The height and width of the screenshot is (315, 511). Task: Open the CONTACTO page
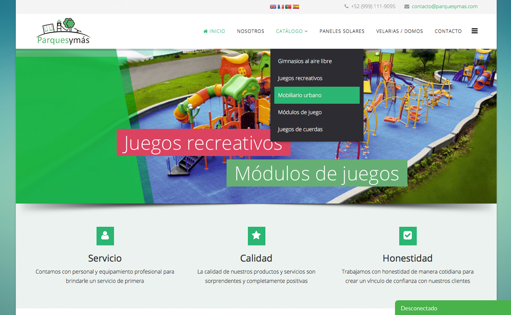(448, 31)
